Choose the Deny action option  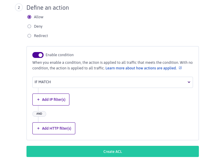tap(29, 26)
